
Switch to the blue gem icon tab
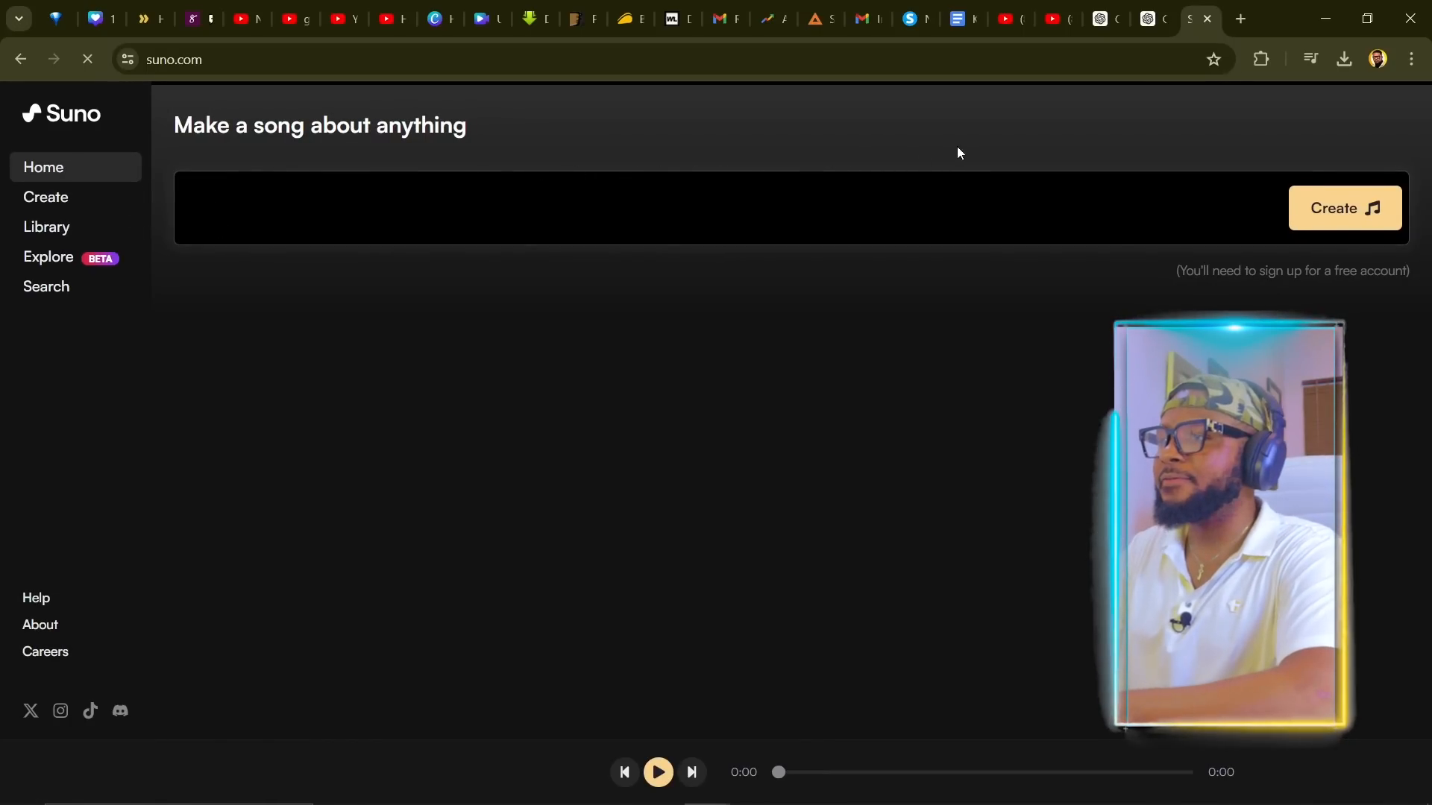(56, 19)
